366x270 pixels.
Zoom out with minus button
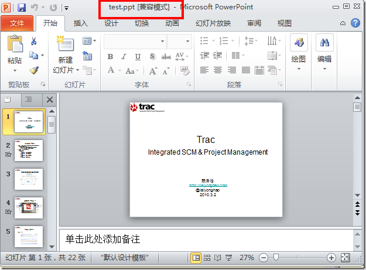pos(264,258)
